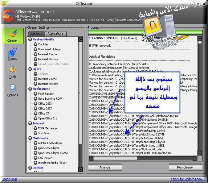The height and width of the screenshot is (183, 208).
Task: Click the Utilities group icon
Action: [30, 168]
